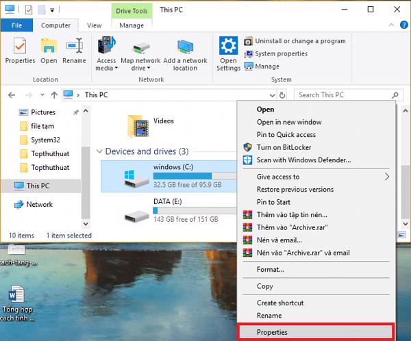Select Format... from the context menu

tap(271, 269)
